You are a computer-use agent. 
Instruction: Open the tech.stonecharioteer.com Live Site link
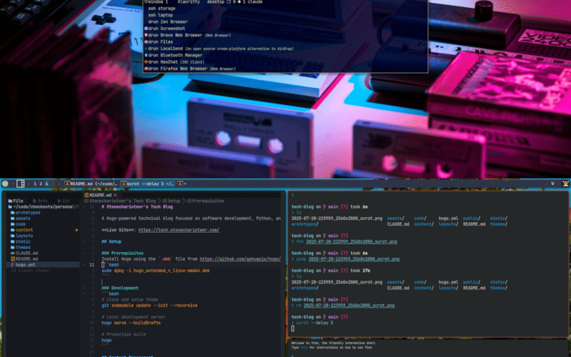[178, 230]
